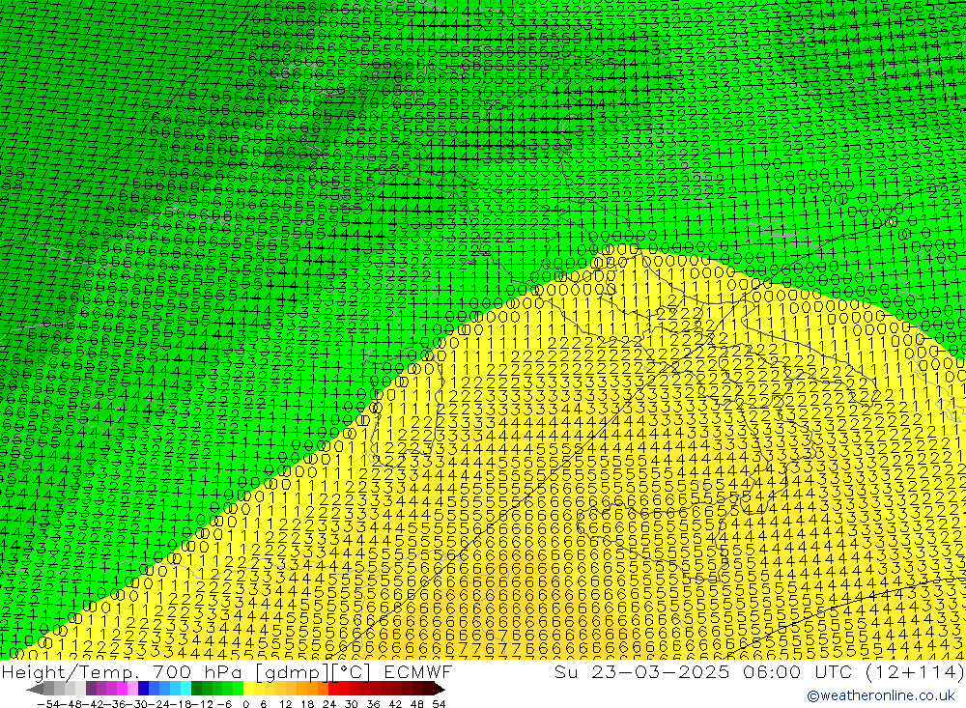Click the dark right arrow end of legend
Screen dimensions: 966x708
coord(440,689)
